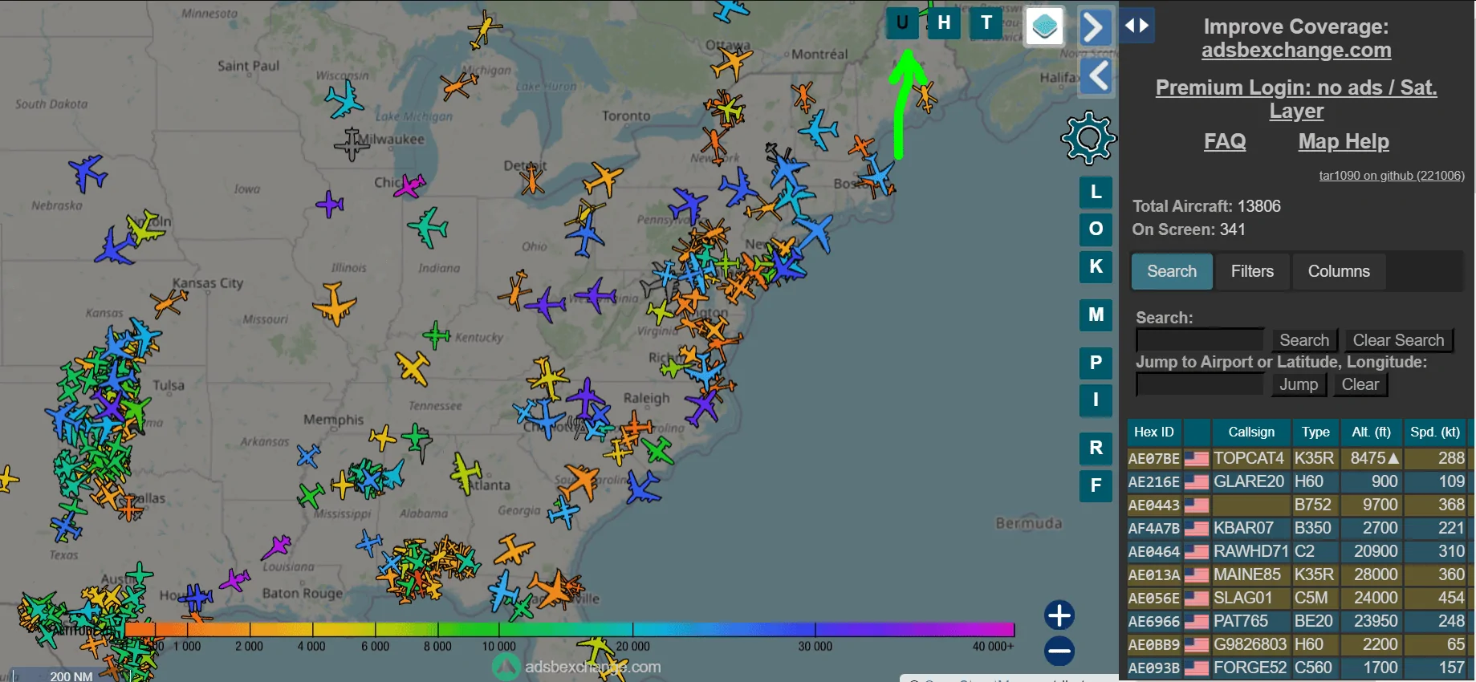
Task: Click the Search text input field
Action: 1200,340
